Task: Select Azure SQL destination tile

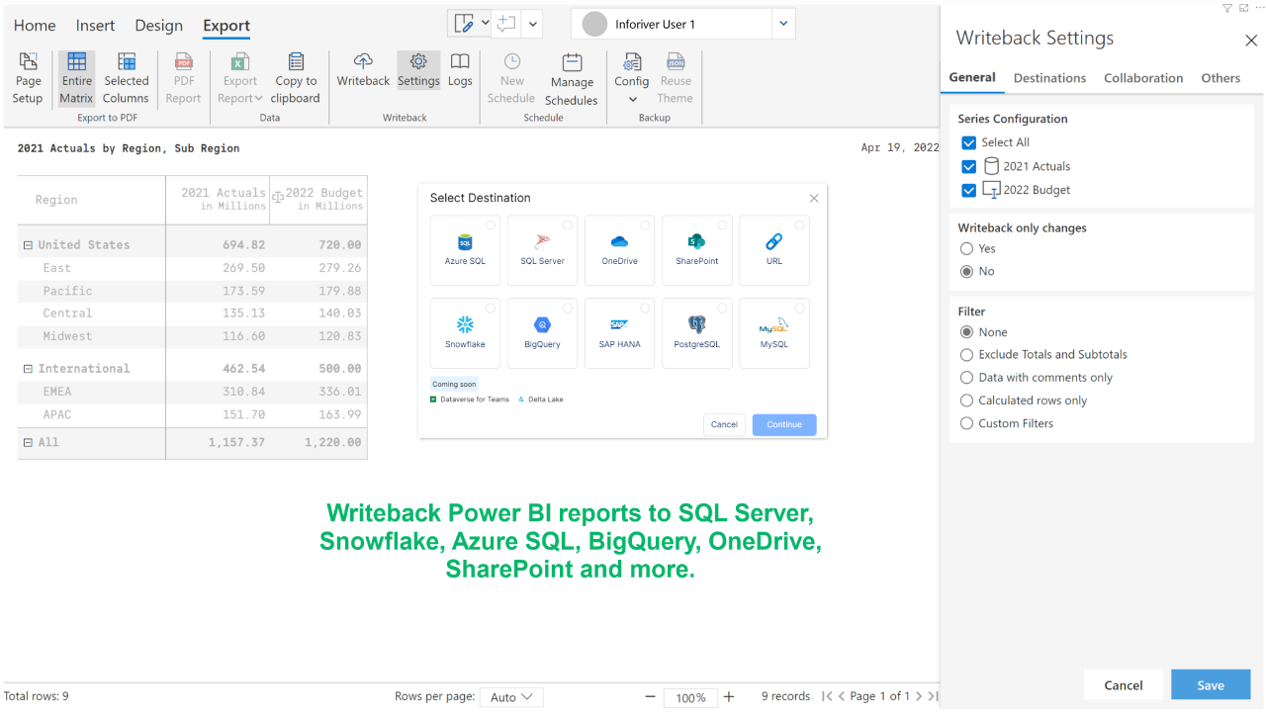Action: (x=465, y=250)
